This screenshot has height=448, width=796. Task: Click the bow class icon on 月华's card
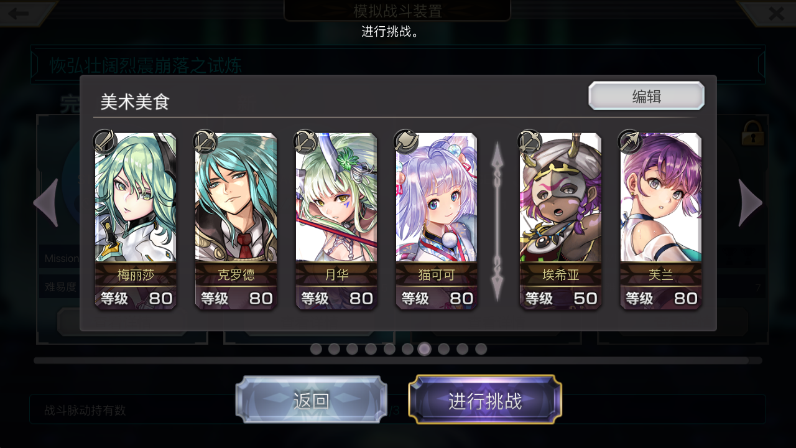pos(305,141)
